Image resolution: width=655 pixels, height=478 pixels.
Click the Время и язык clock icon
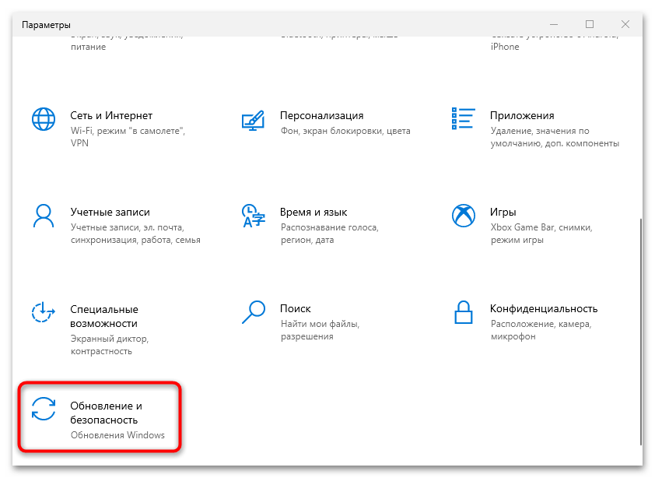(x=253, y=216)
